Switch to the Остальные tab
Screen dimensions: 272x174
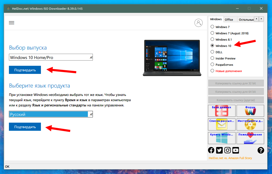tap(246, 20)
